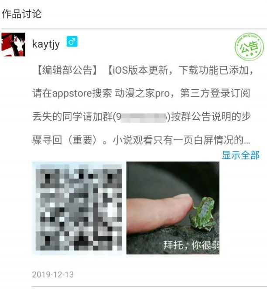Open the blurred QR code image
Screen dimensions: 267x289
coord(79,208)
